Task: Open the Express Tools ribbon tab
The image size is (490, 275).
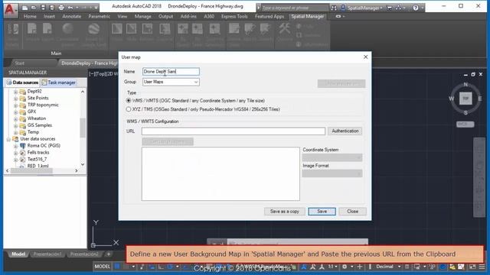Action: pos(234,17)
